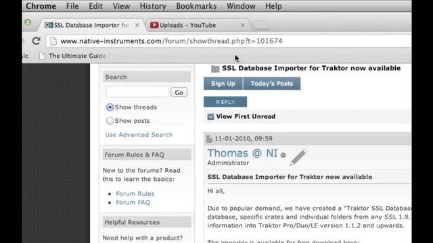This screenshot has width=433, height=243.
Task: Open the History menu
Action: 153,6
